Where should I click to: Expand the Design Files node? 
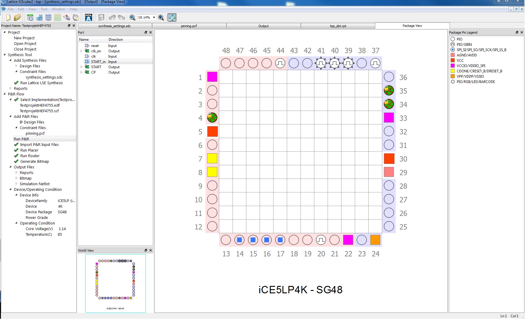click(16, 66)
